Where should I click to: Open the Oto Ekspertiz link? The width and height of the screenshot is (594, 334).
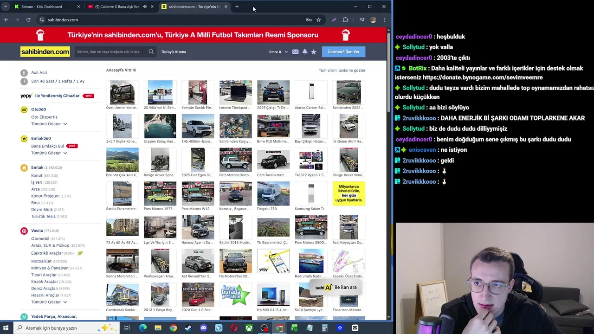pyautogui.click(x=44, y=117)
